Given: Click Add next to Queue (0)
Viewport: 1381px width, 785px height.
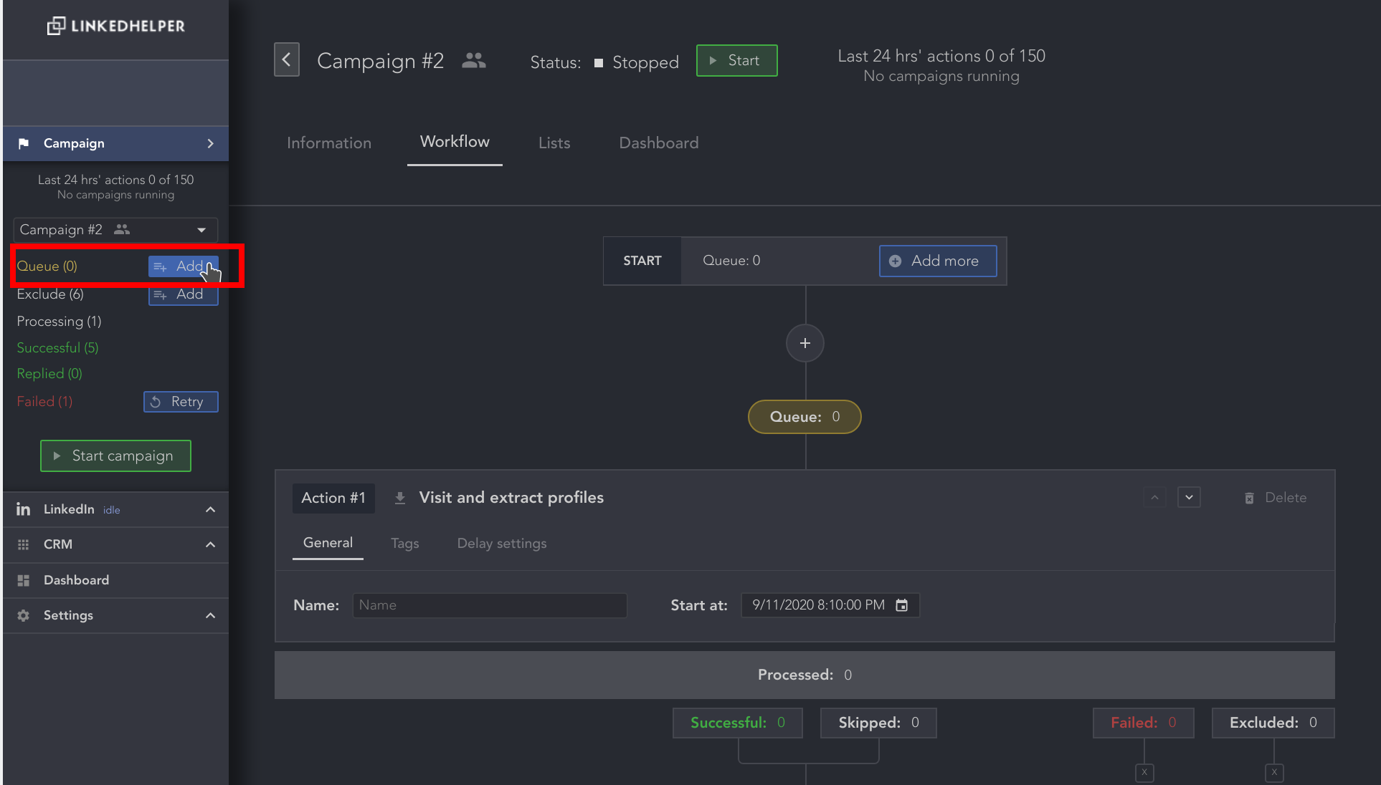Looking at the screenshot, I should [x=184, y=266].
